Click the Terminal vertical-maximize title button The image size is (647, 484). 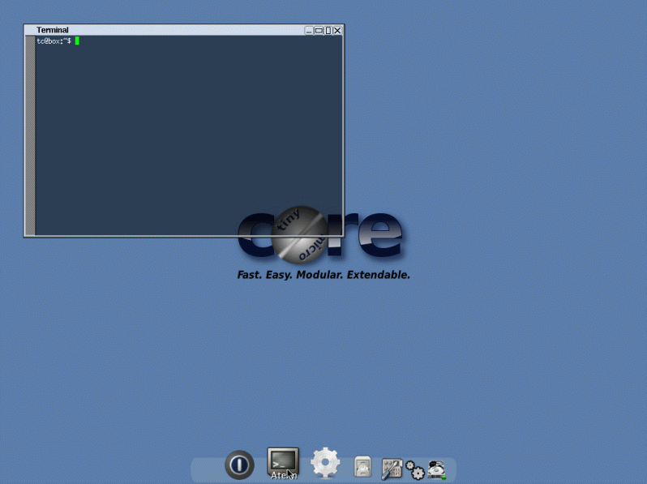pos(328,30)
